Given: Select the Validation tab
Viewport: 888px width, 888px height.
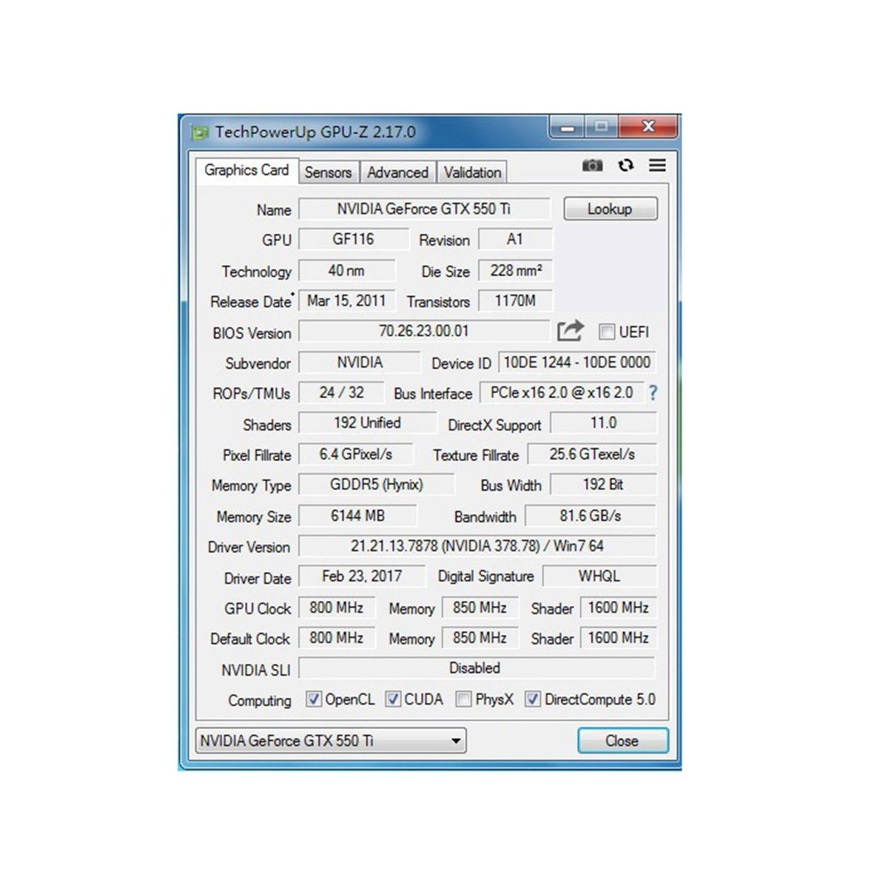Looking at the screenshot, I should click(x=472, y=172).
